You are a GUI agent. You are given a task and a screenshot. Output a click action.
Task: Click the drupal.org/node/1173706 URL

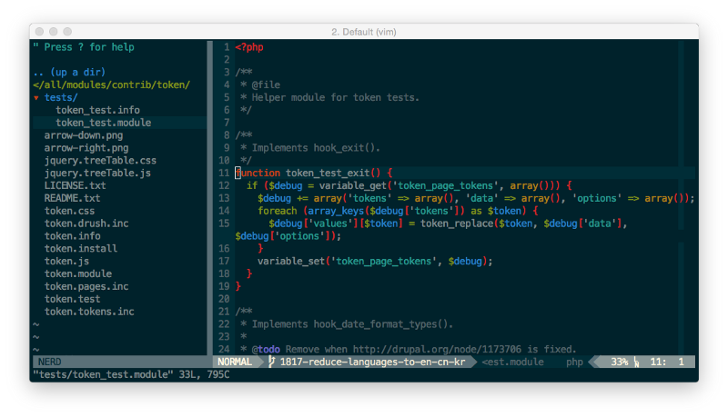click(x=437, y=350)
